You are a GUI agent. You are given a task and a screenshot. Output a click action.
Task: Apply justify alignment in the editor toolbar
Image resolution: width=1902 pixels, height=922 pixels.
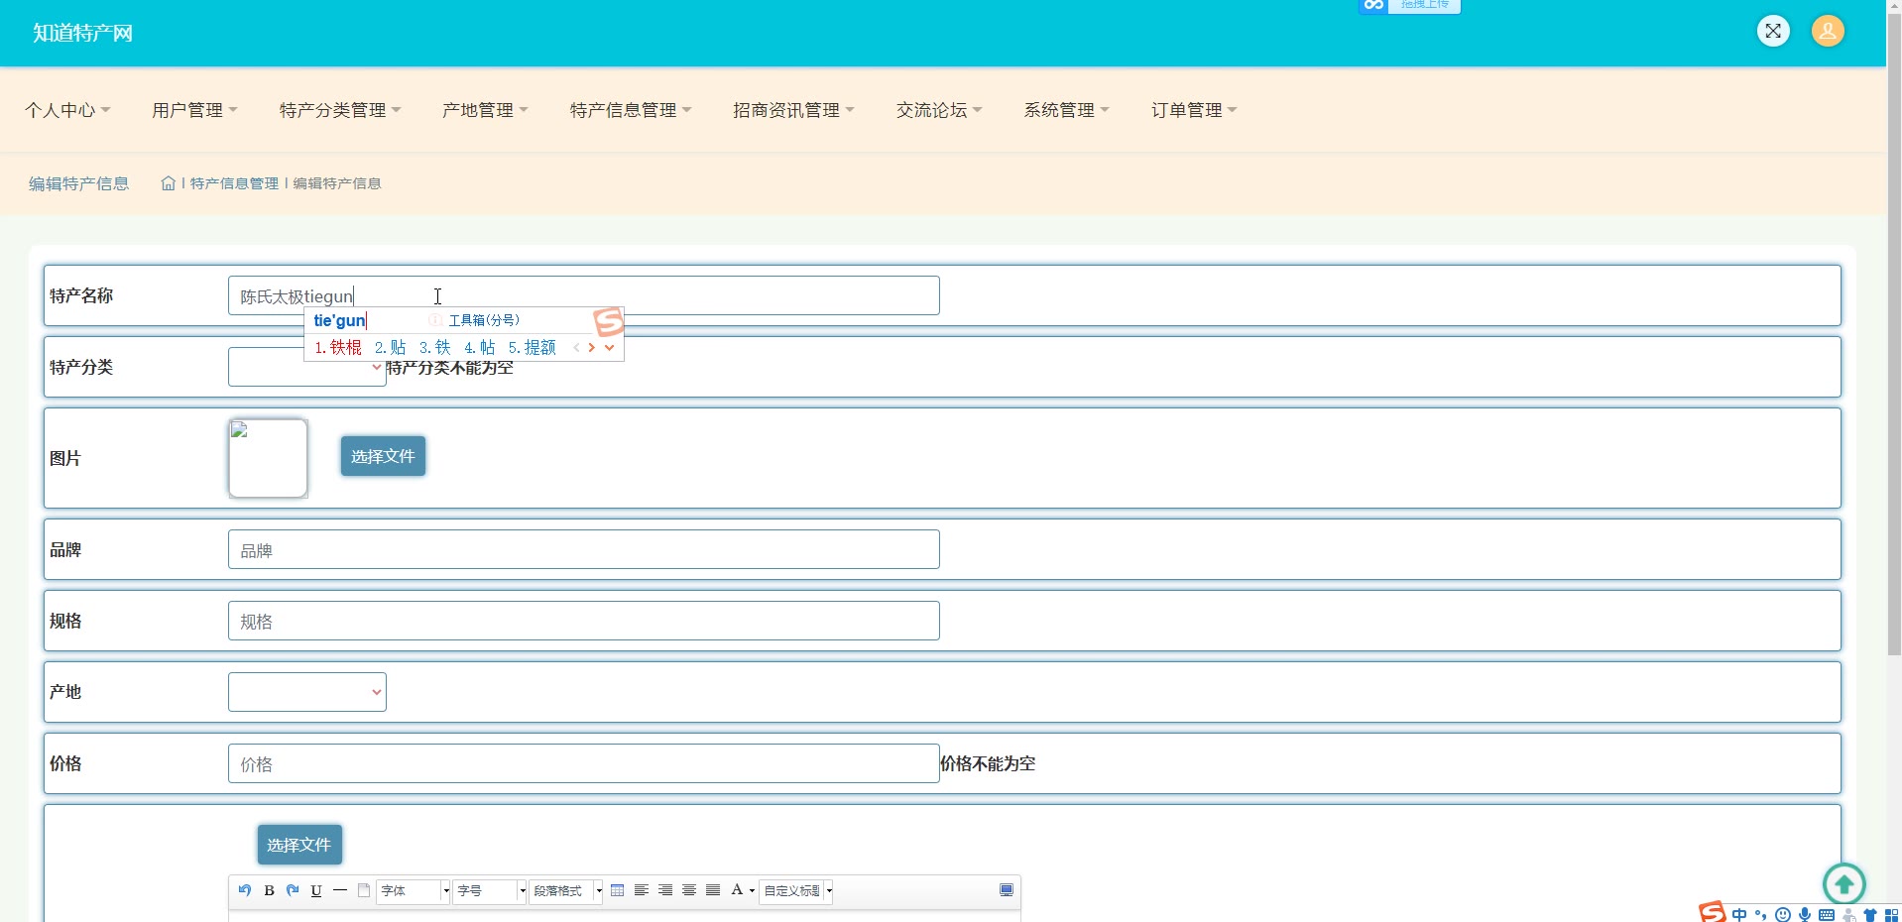(x=713, y=890)
